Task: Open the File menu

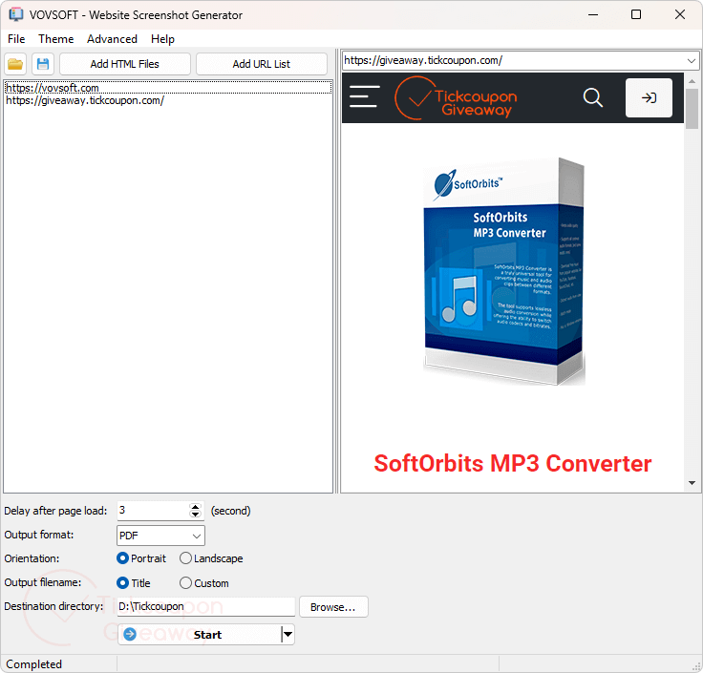Action: click(x=16, y=39)
